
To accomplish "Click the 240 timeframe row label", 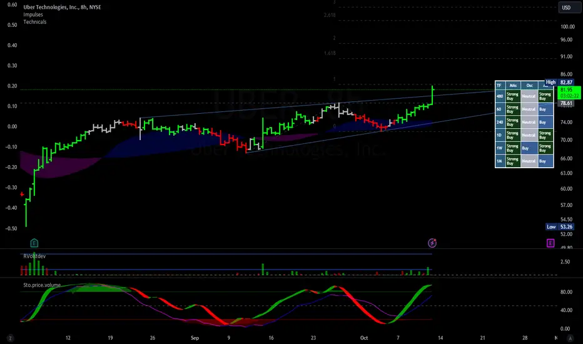I will [500, 123].
